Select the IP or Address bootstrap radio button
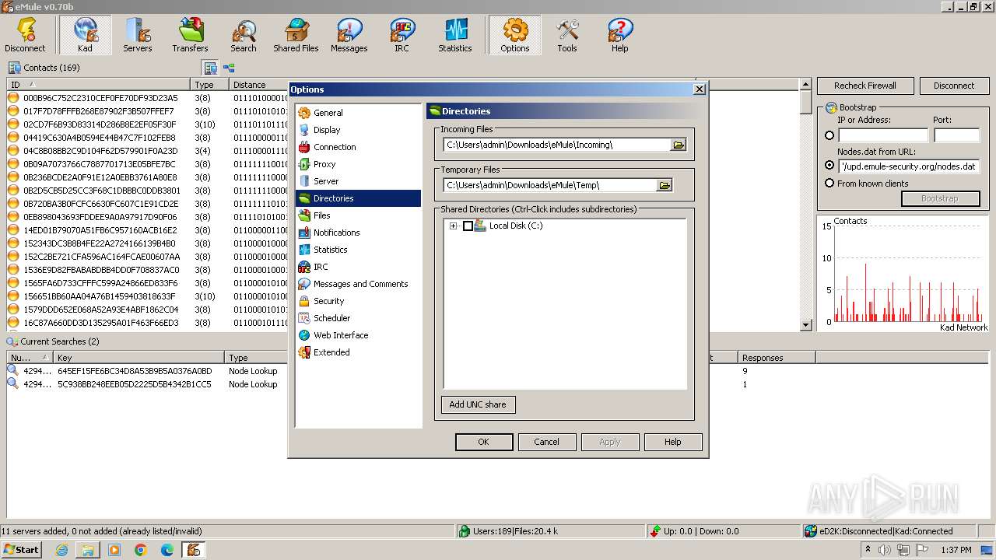996x560 pixels. [829, 135]
